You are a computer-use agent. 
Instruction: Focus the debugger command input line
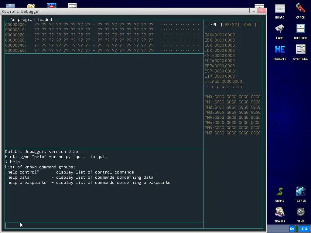coord(104,225)
